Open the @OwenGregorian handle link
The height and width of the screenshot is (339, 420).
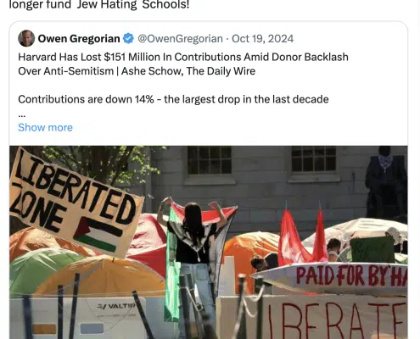click(x=180, y=39)
